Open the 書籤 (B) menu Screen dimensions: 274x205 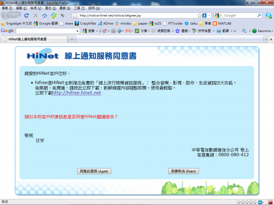click(x=65, y=8)
